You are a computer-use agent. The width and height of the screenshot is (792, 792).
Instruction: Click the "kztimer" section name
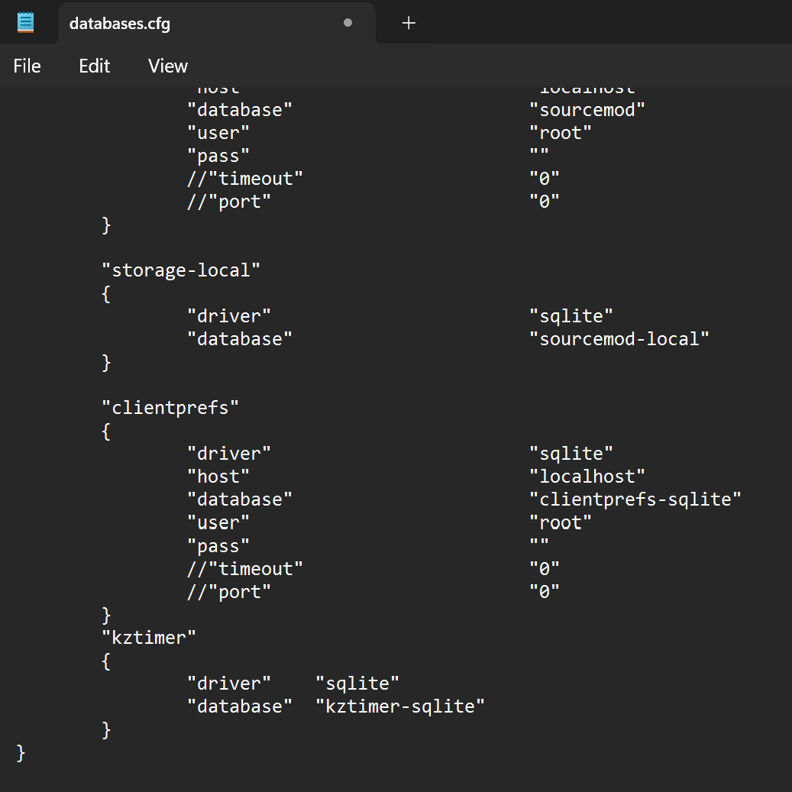(x=148, y=637)
